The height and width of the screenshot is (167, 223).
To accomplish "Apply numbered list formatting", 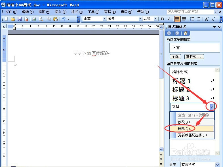I will pos(192,19).
